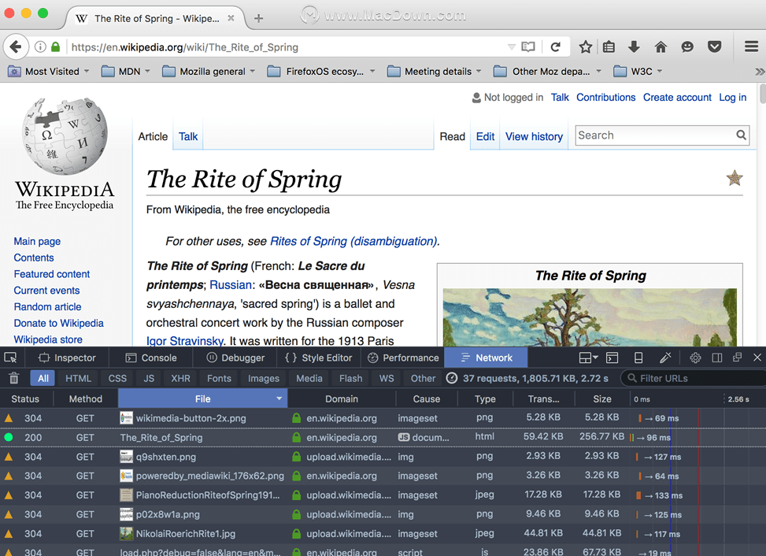Open the View history link
The image size is (766, 556).
tap(534, 136)
